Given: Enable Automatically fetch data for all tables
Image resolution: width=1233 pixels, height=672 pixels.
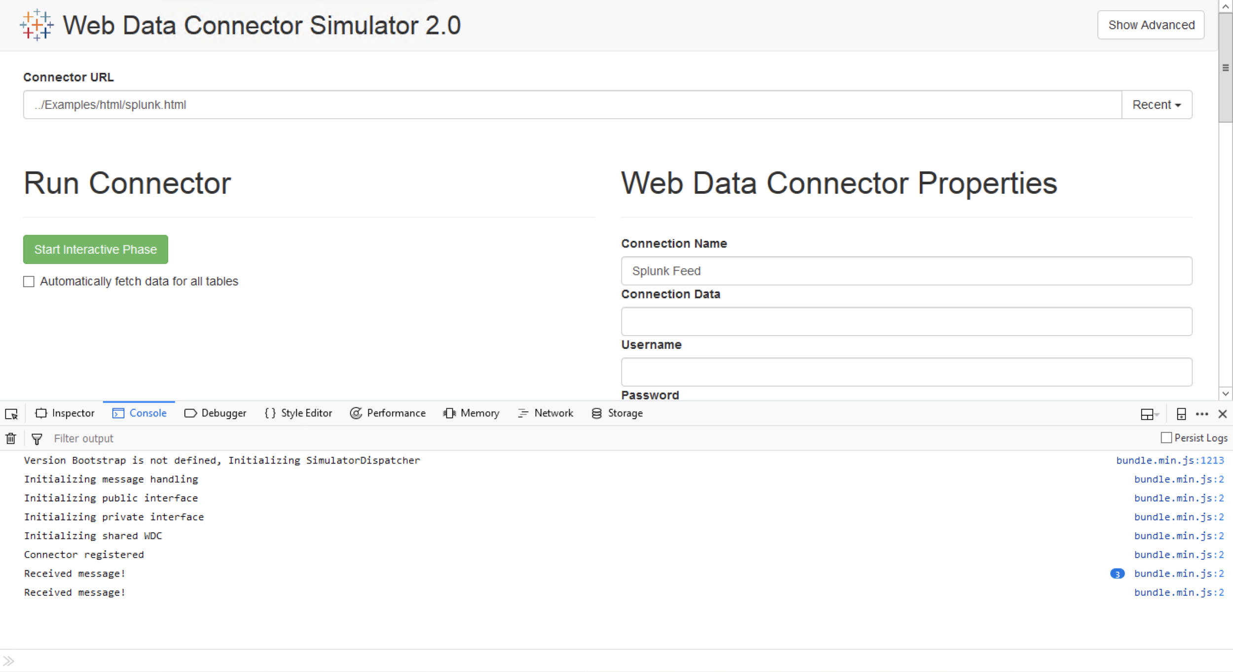Looking at the screenshot, I should pyautogui.click(x=29, y=281).
